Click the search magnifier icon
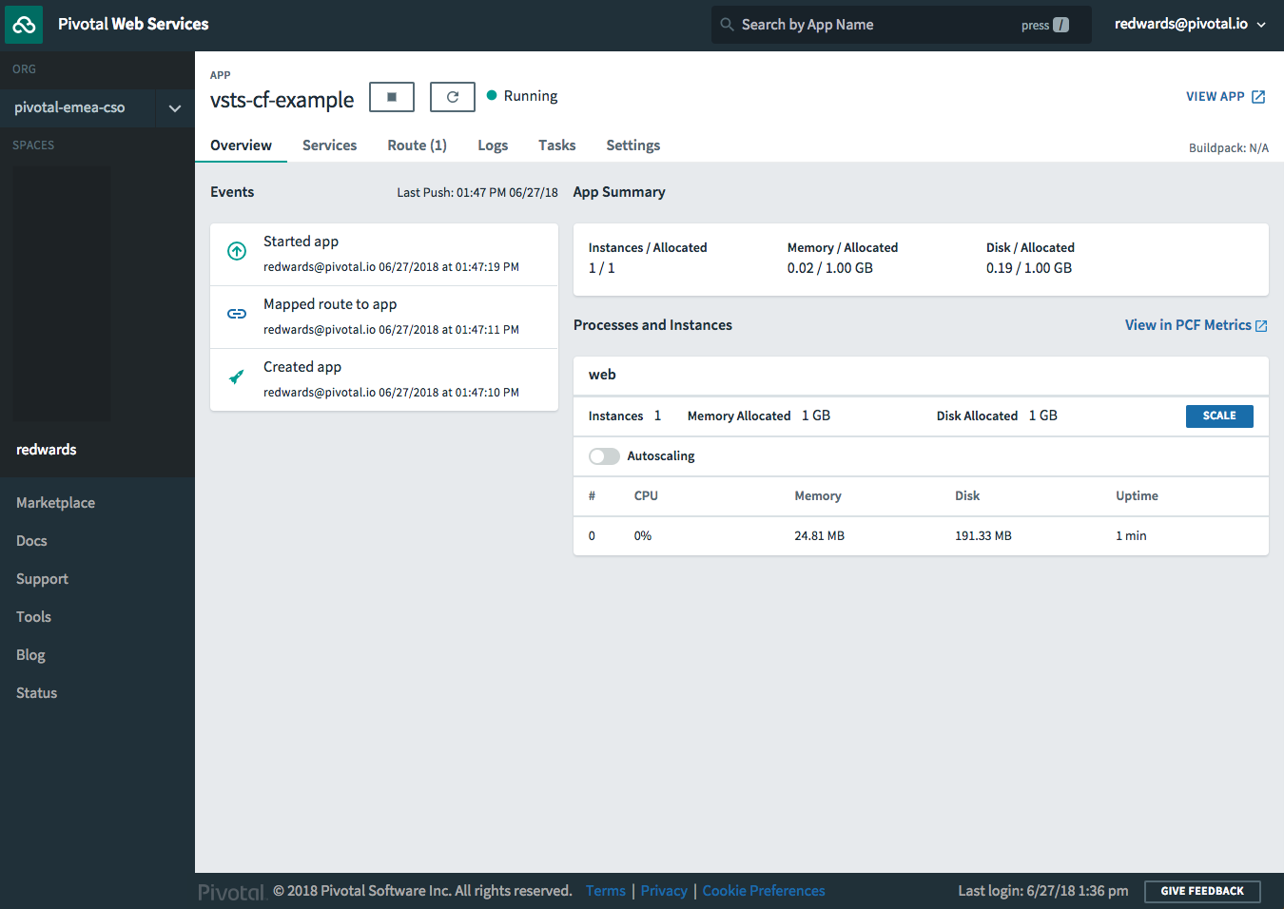Screen dimensions: 1284x909 (727, 25)
